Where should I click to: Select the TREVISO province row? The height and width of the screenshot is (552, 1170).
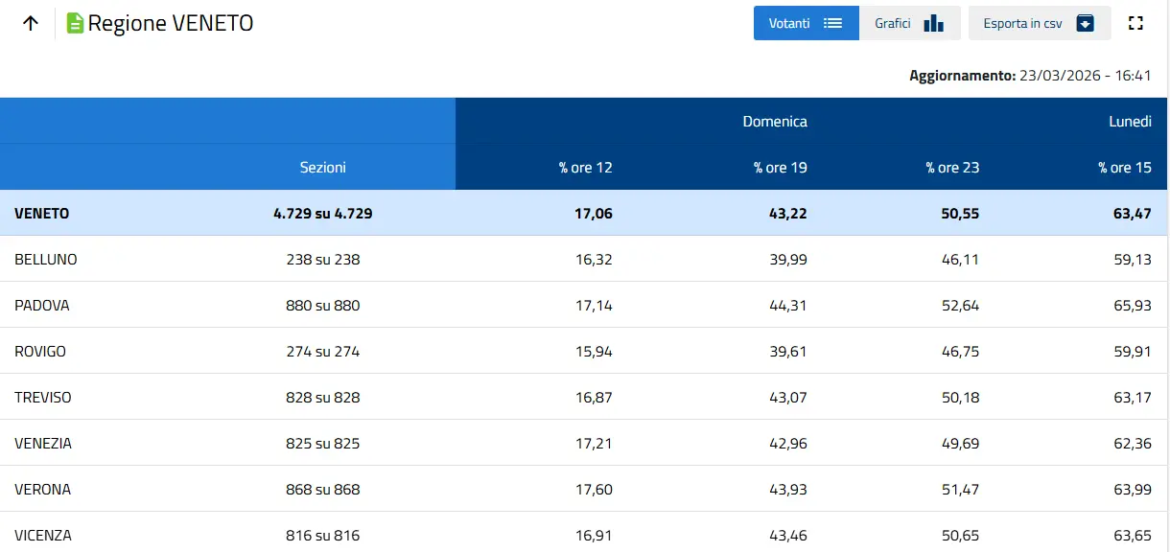(x=43, y=398)
